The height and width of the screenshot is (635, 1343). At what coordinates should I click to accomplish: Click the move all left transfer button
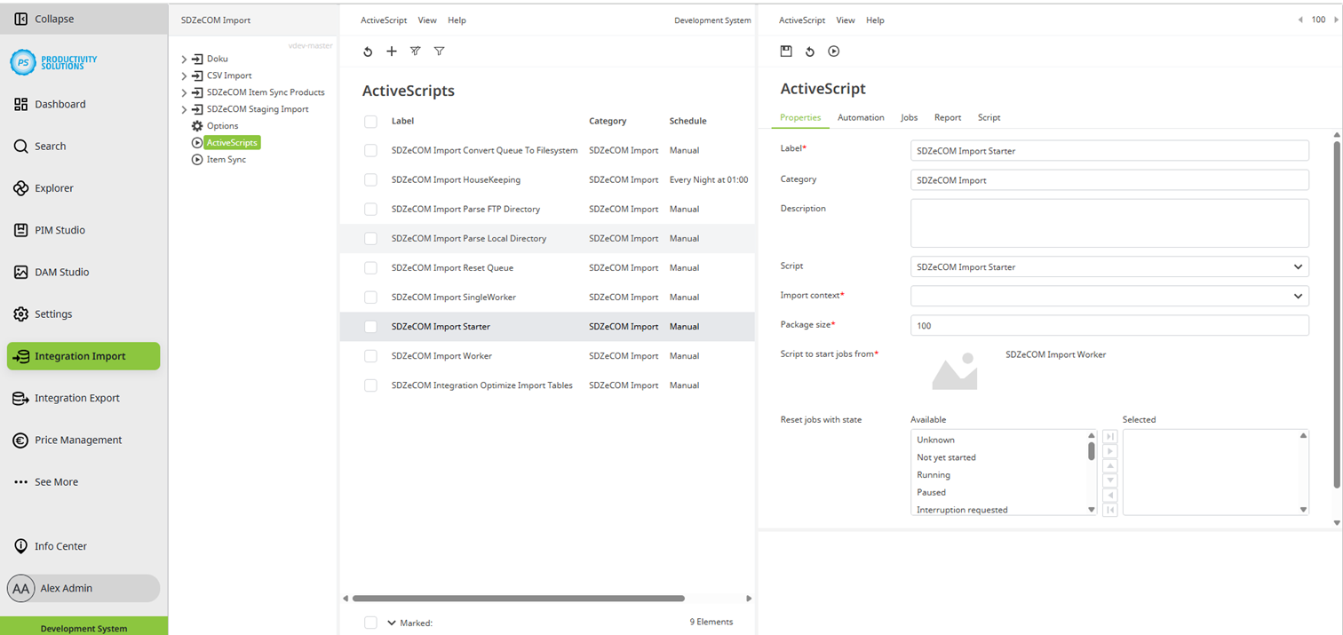click(x=1110, y=510)
